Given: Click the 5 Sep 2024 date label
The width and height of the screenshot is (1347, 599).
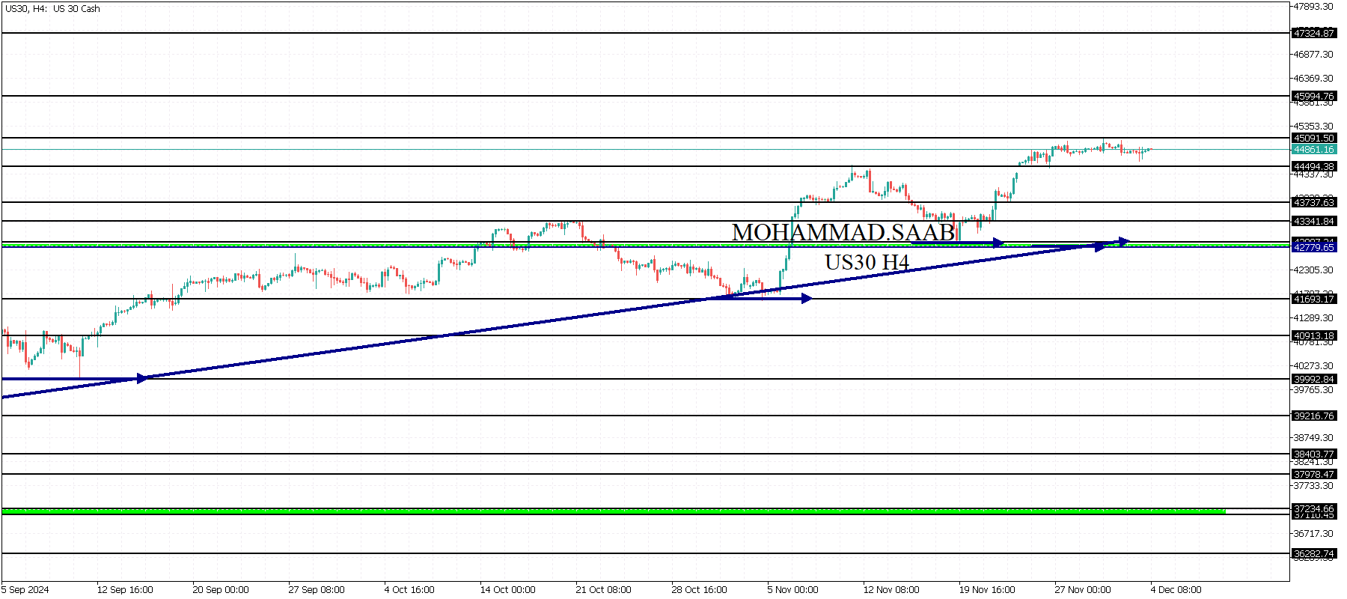Looking at the screenshot, I should click(x=25, y=590).
